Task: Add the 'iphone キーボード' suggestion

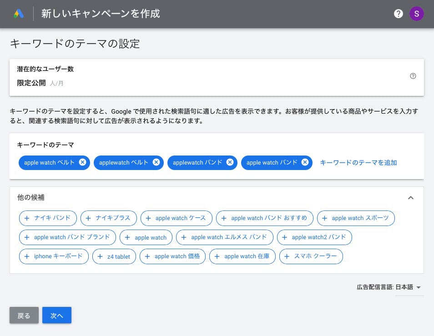Action: click(x=54, y=256)
